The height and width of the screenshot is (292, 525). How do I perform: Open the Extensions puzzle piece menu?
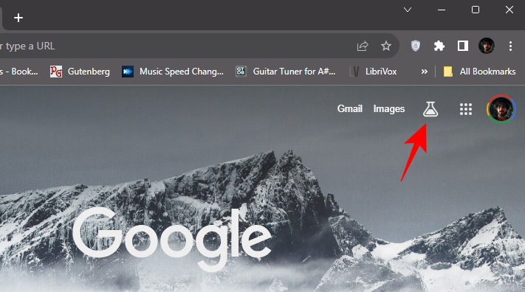(439, 46)
